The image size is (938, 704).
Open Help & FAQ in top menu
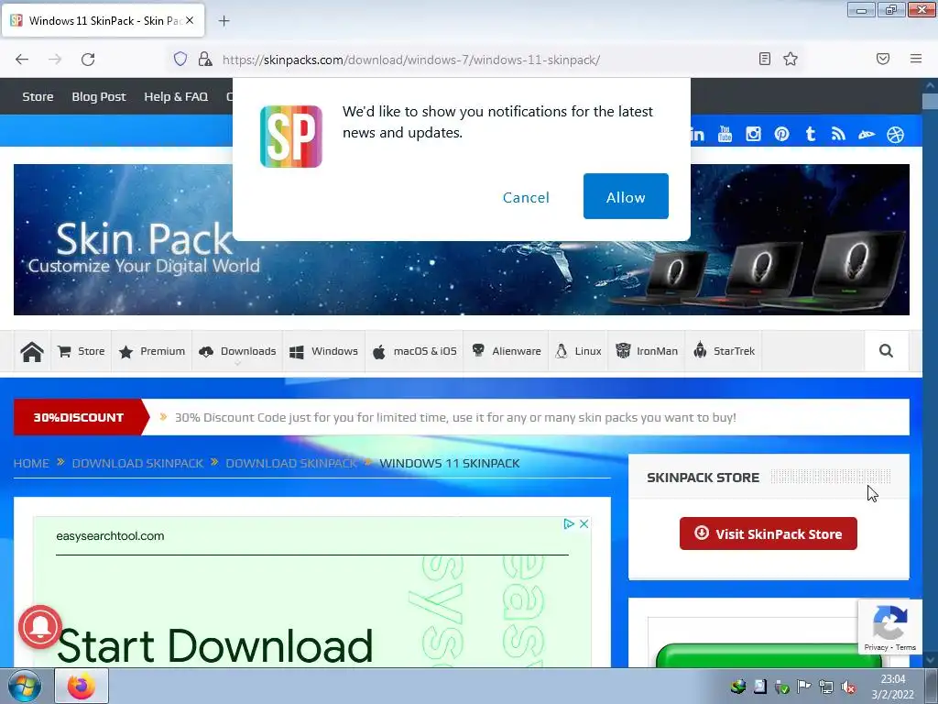(x=176, y=96)
